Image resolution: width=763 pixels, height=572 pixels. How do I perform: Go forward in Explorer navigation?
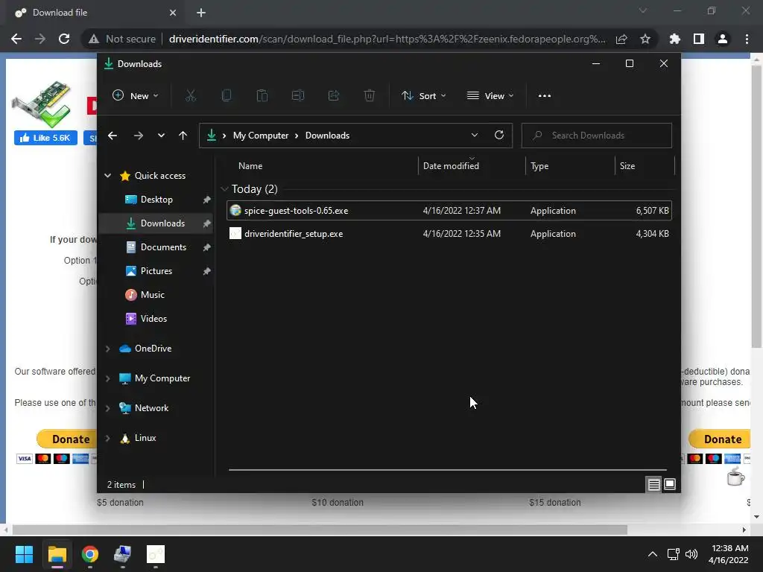[138, 136]
